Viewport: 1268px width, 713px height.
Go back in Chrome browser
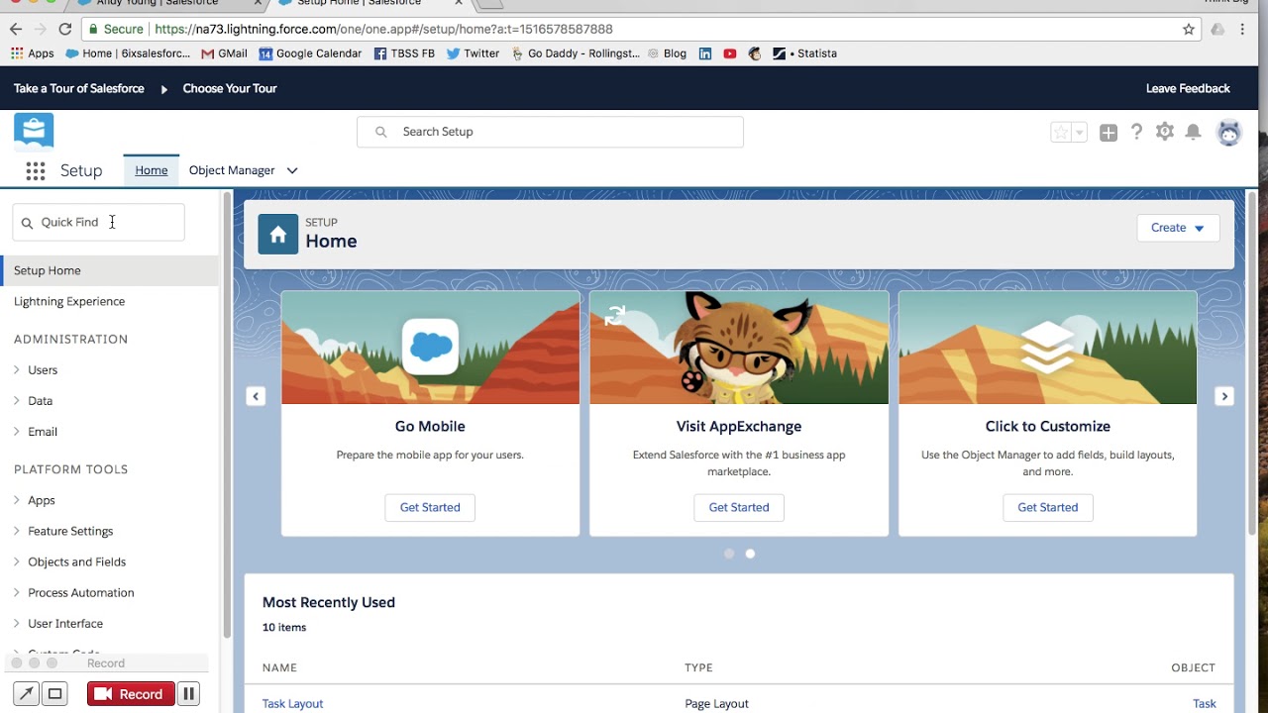click(15, 29)
